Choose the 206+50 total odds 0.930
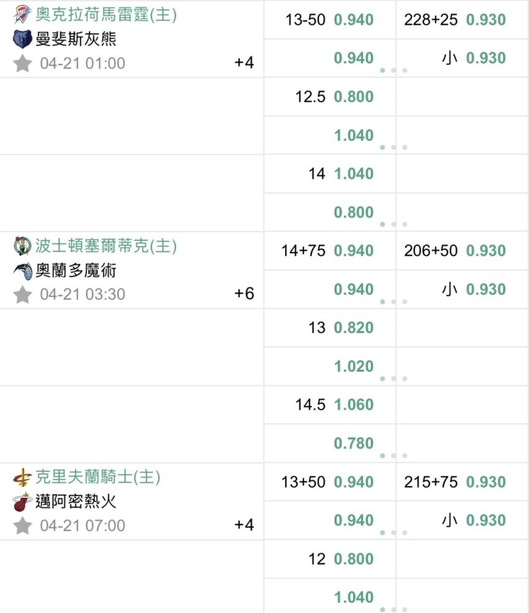This screenshot has height=613, width=529. click(x=485, y=251)
